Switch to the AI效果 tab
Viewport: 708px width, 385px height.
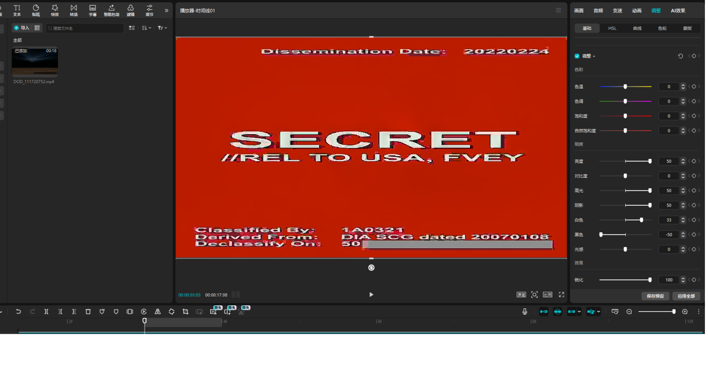pyautogui.click(x=678, y=11)
